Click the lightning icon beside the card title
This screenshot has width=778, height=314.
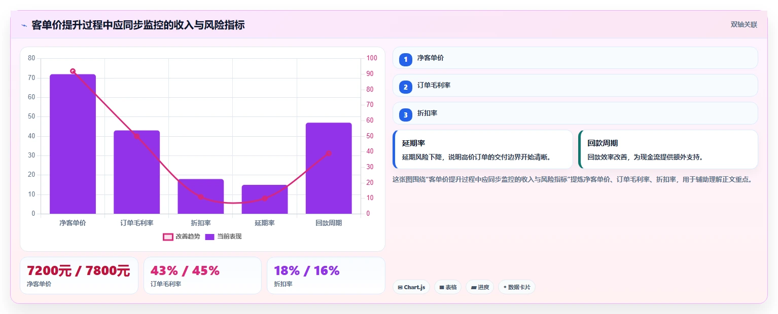click(24, 25)
